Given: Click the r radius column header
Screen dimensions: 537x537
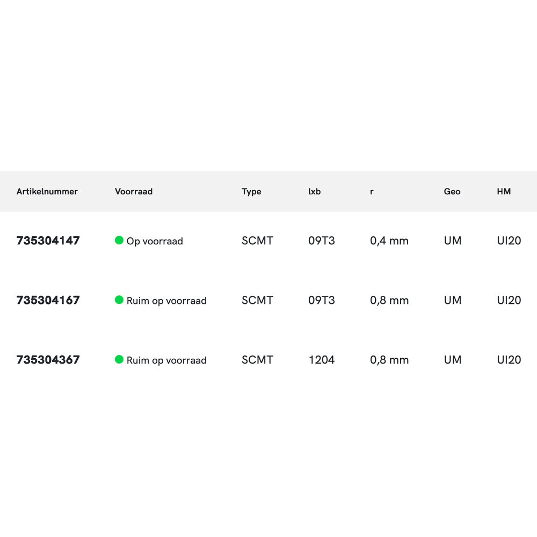Looking at the screenshot, I should (x=372, y=192).
